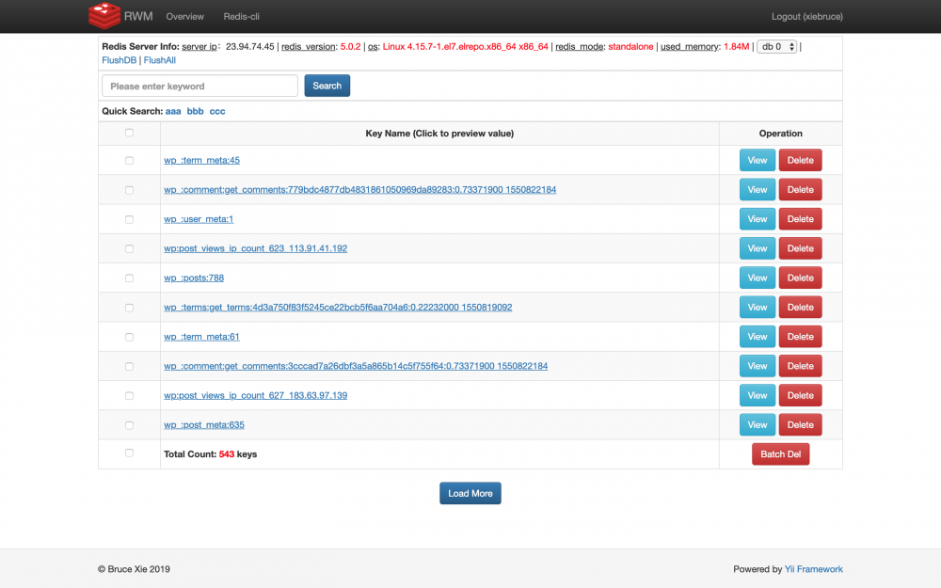
Task: Check the box for wp_:term_meta:45
Action: tap(129, 160)
